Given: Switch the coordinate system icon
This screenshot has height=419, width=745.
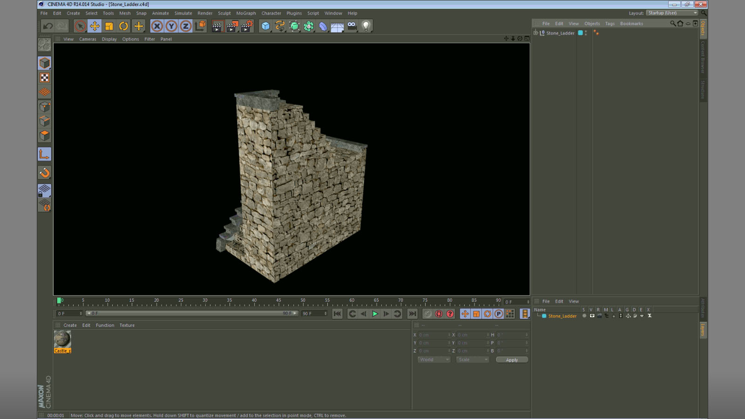Looking at the screenshot, I should (x=200, y=26).
